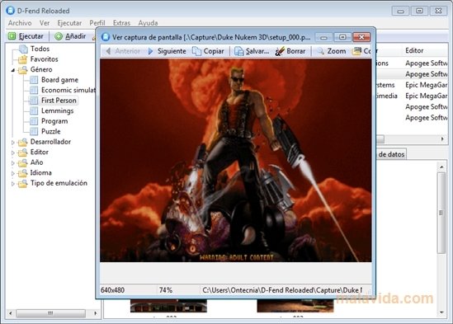
Task: Click the green Añadir plus icon
Action: click(59, 36)
